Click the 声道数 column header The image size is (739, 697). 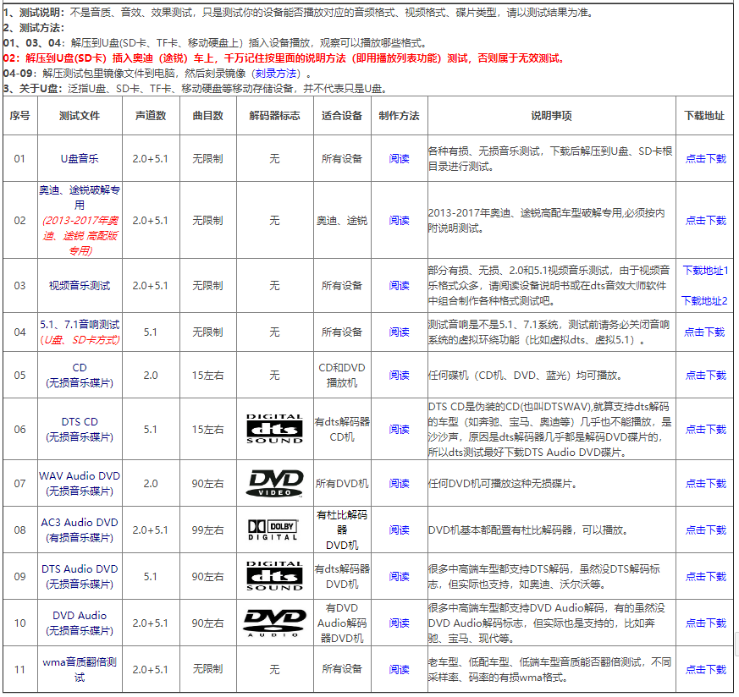point(151,115)
